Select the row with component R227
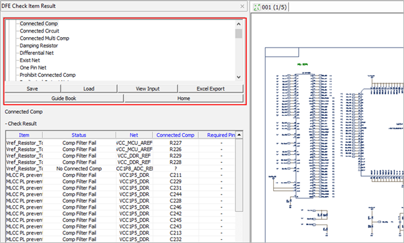The image size is (404, 243). pos(120,143)
